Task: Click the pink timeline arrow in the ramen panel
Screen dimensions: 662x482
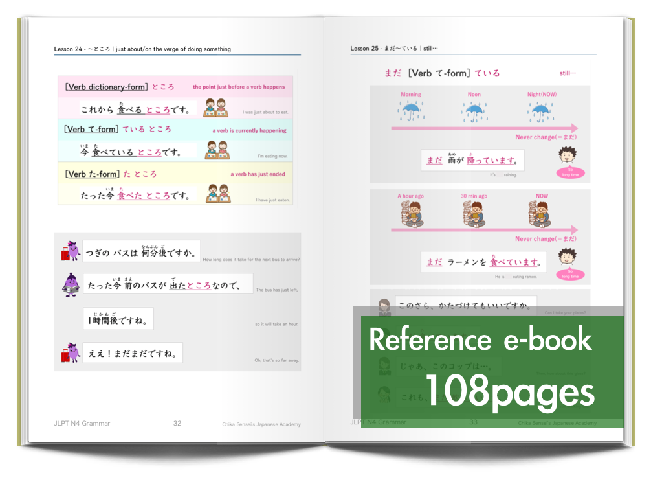Action: (x=484, y=229)
